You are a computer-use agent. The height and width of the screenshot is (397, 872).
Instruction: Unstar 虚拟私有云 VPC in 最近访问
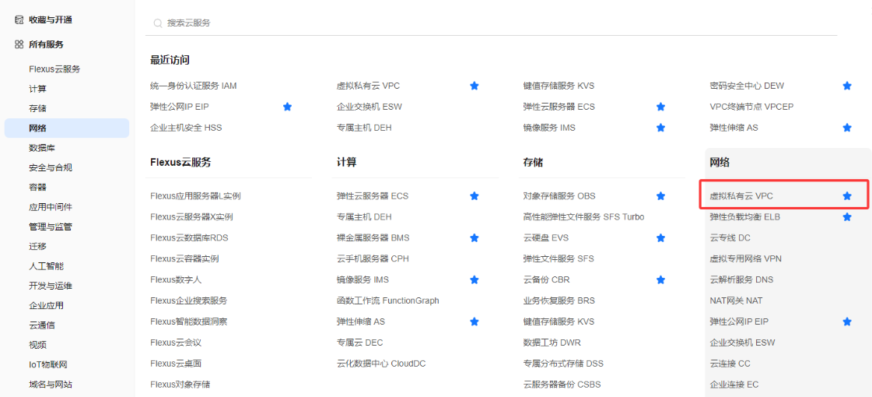(475, 86)
